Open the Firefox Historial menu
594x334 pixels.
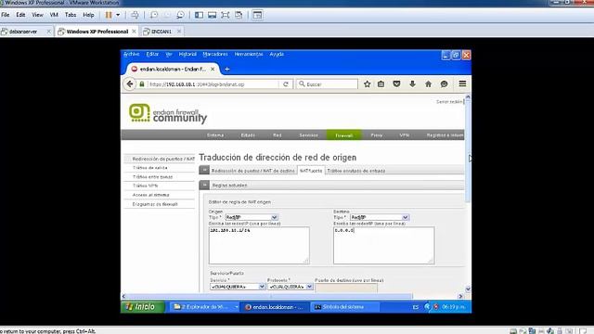(187, 54)
